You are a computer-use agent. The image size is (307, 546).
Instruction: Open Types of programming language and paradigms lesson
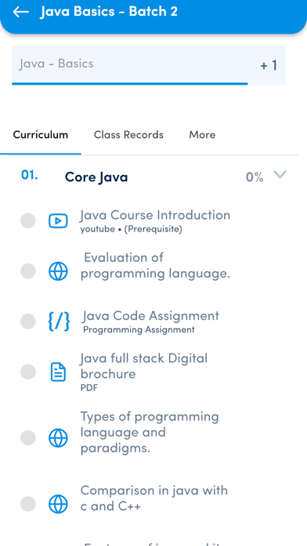pos(150,432)
